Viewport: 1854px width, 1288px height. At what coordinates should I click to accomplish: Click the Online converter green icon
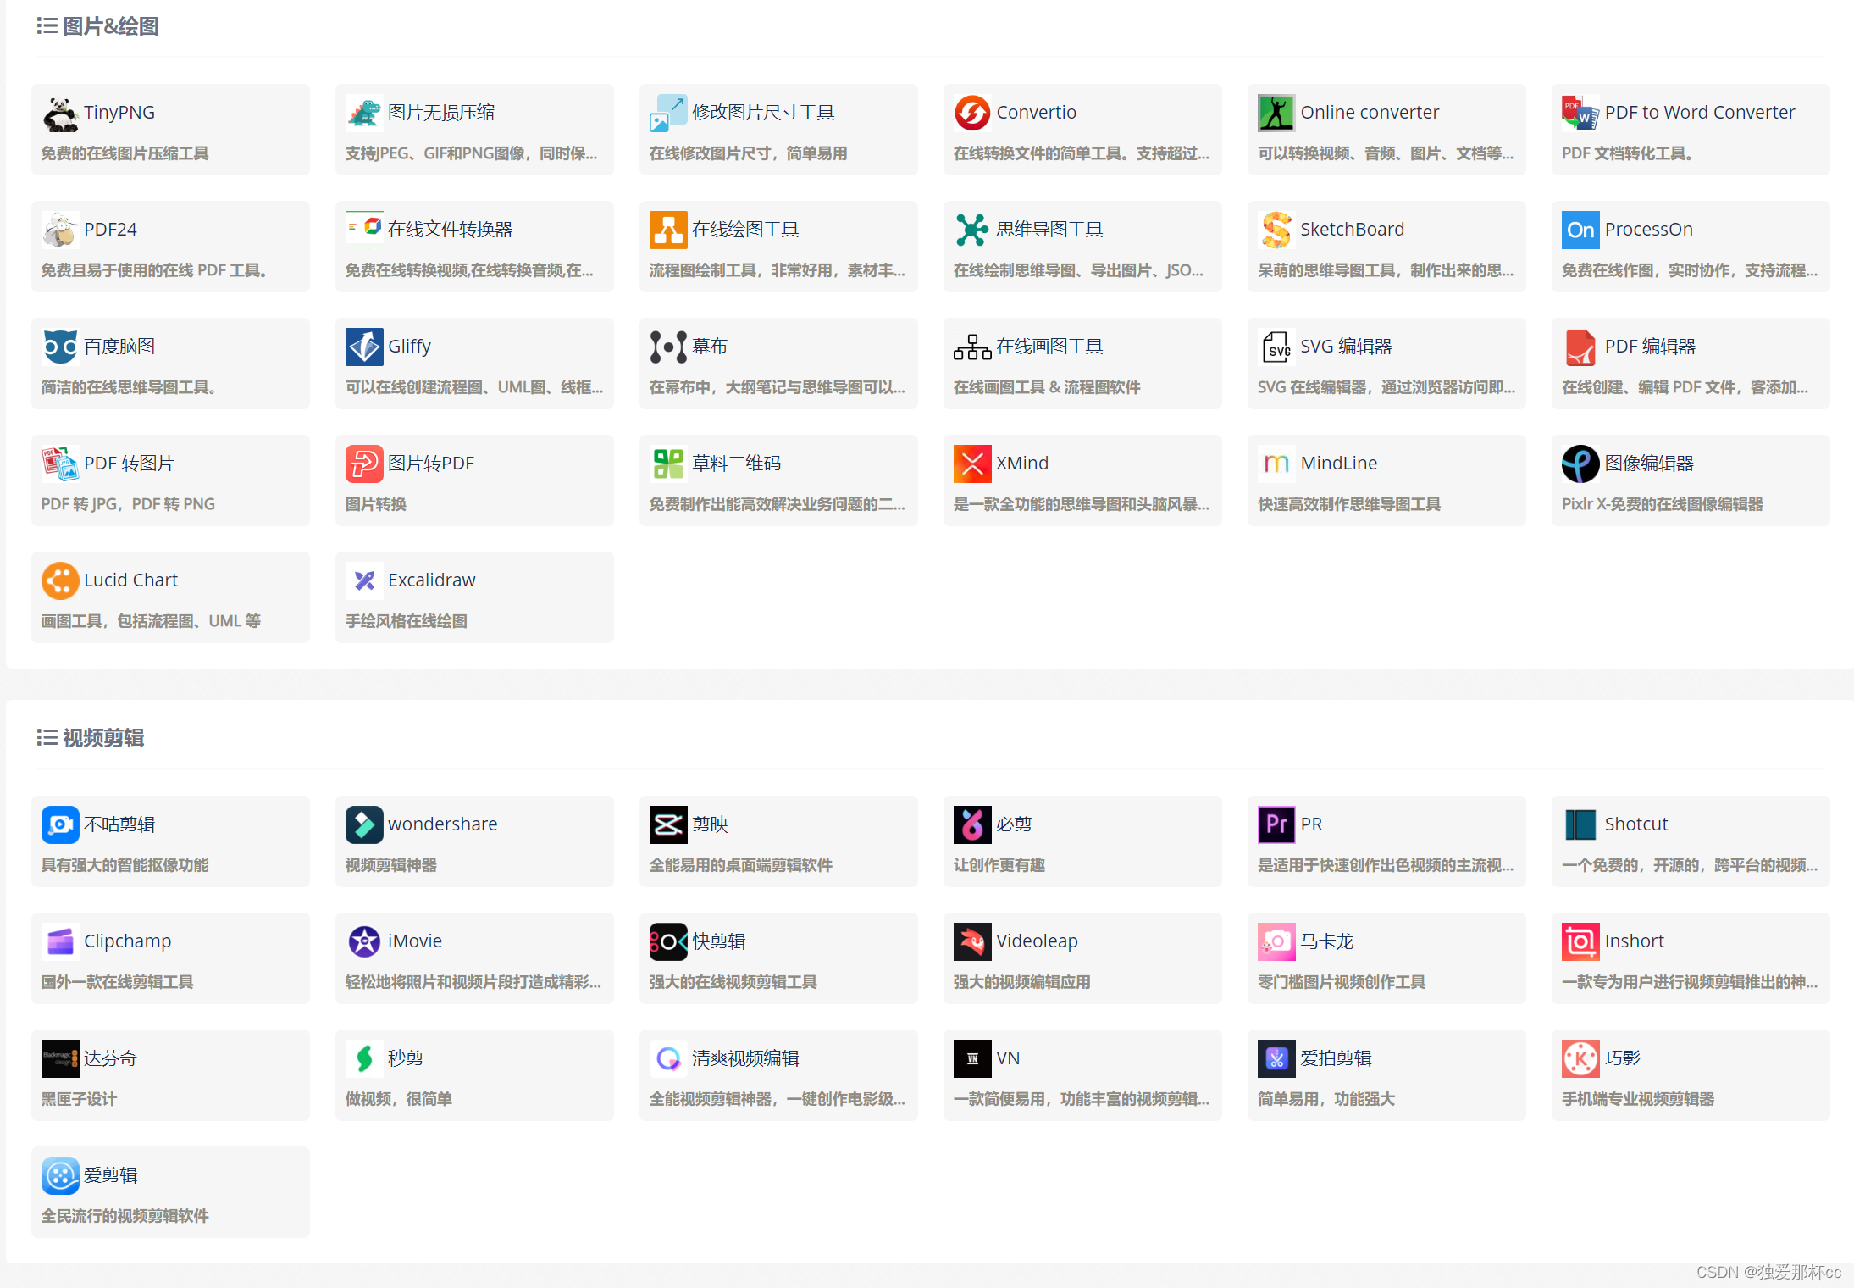point(1276,113)
